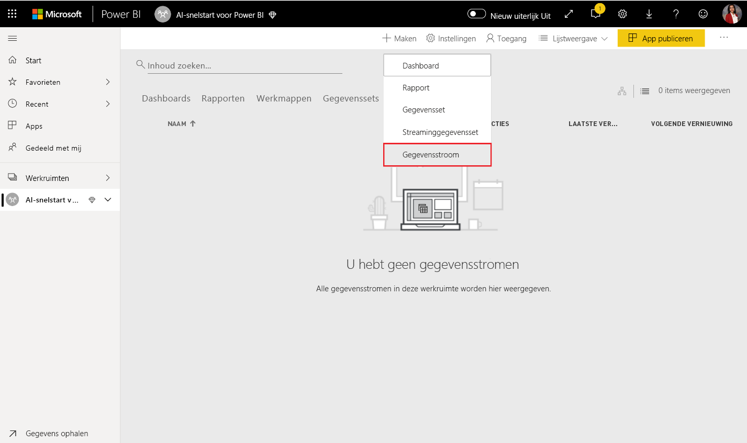Open help question mark icon
The image size is (747, 443).
click(x=676, y=14)
